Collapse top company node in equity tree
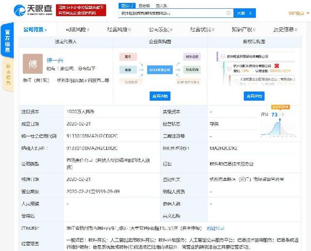This screenshot has height=251, width=311. tap(223, 57)
